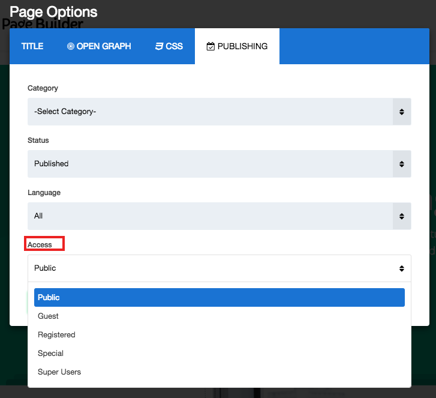Click the Language field label

(x=44, y=193)
